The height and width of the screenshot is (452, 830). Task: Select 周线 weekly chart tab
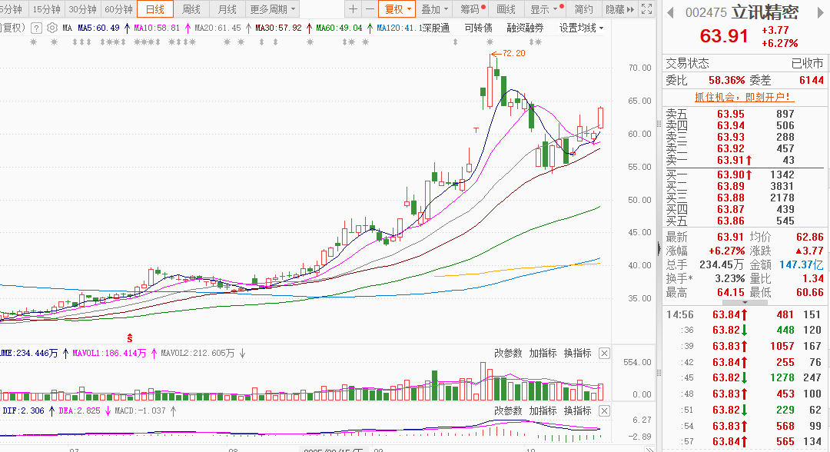pos(191,9)
